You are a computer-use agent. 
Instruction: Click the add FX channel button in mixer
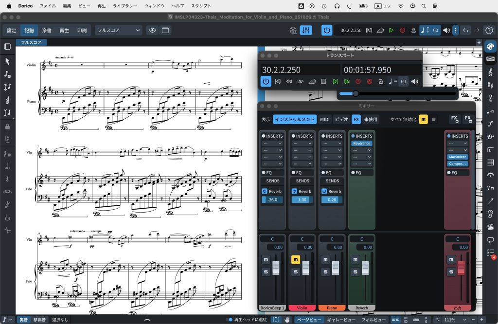(454, 119)
